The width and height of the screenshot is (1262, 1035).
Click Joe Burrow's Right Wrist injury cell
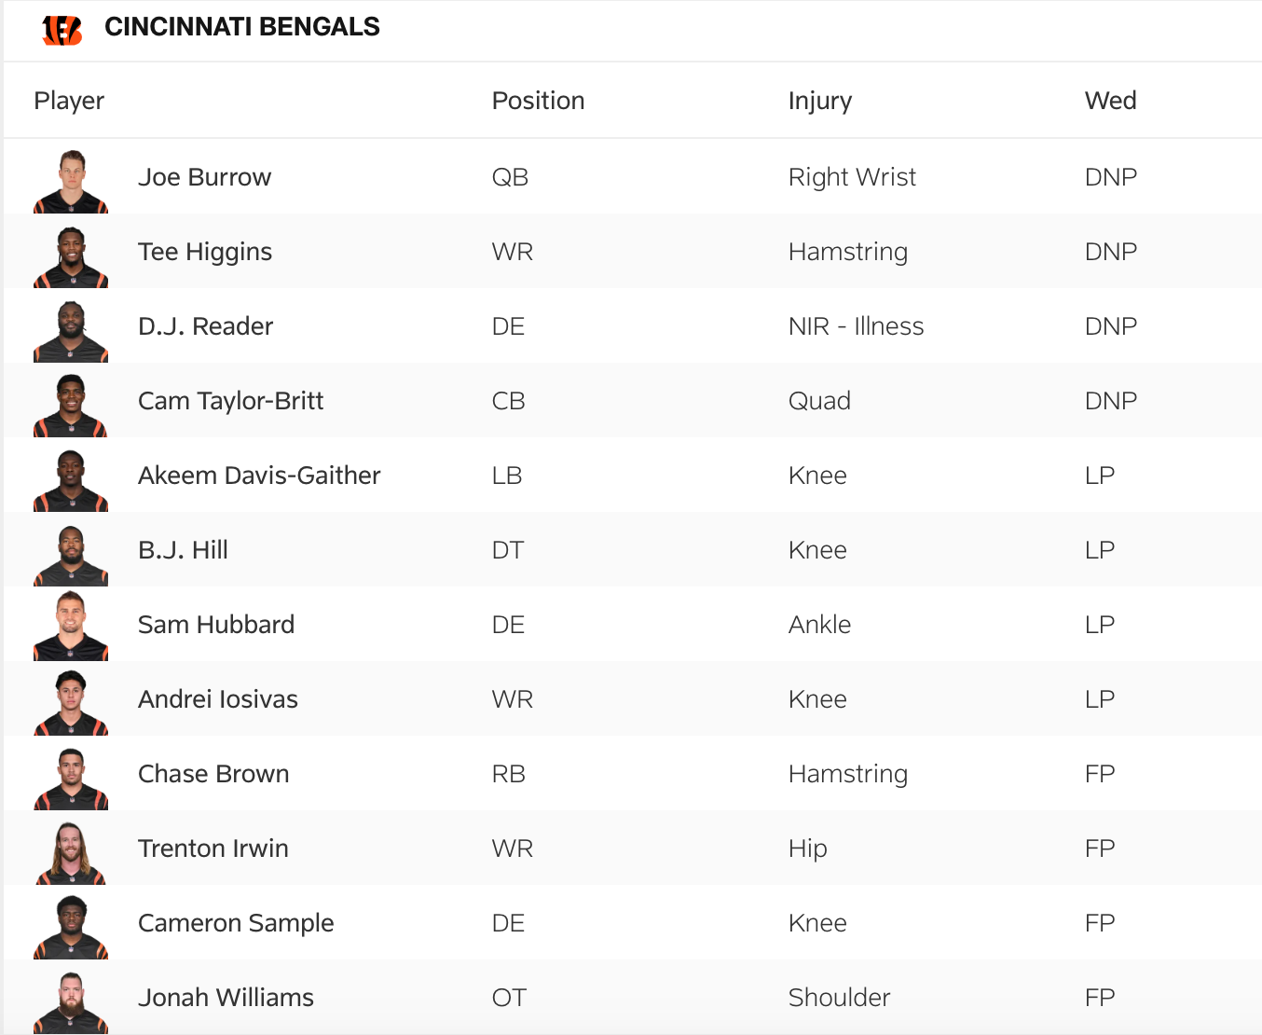(852, 177)
